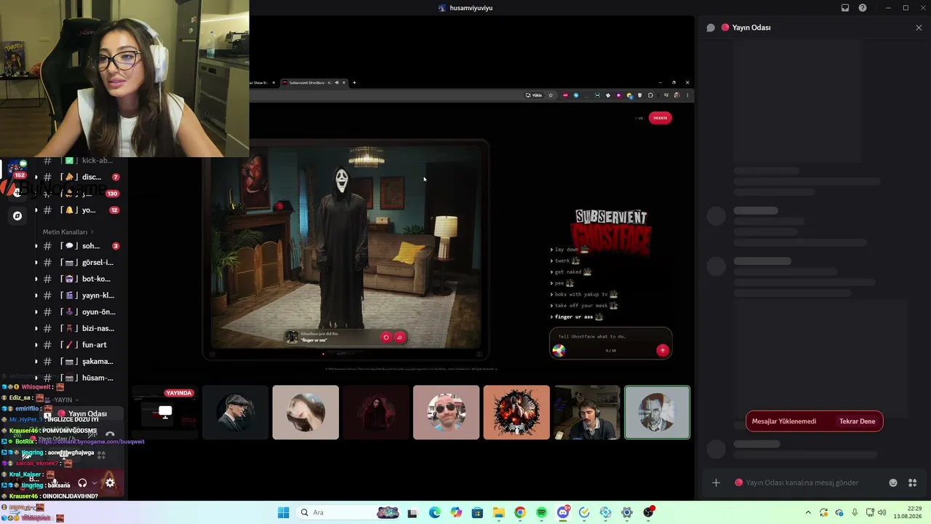The image size is (931, 524).
Task: Open File Explorer from taskbar
Action: [498, 512]
